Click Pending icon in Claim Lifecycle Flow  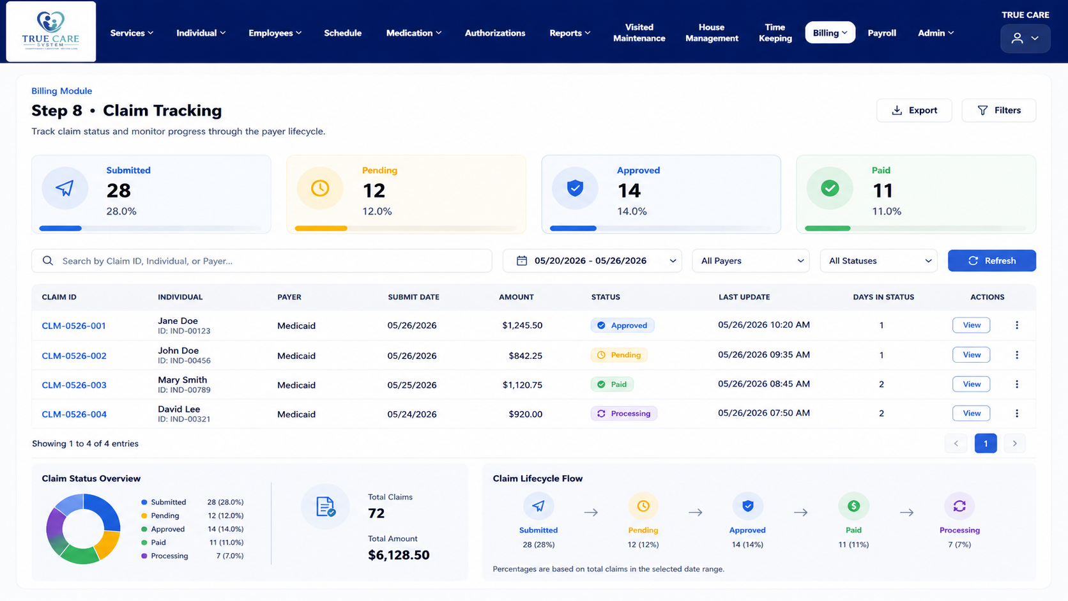tap(643, 506)
